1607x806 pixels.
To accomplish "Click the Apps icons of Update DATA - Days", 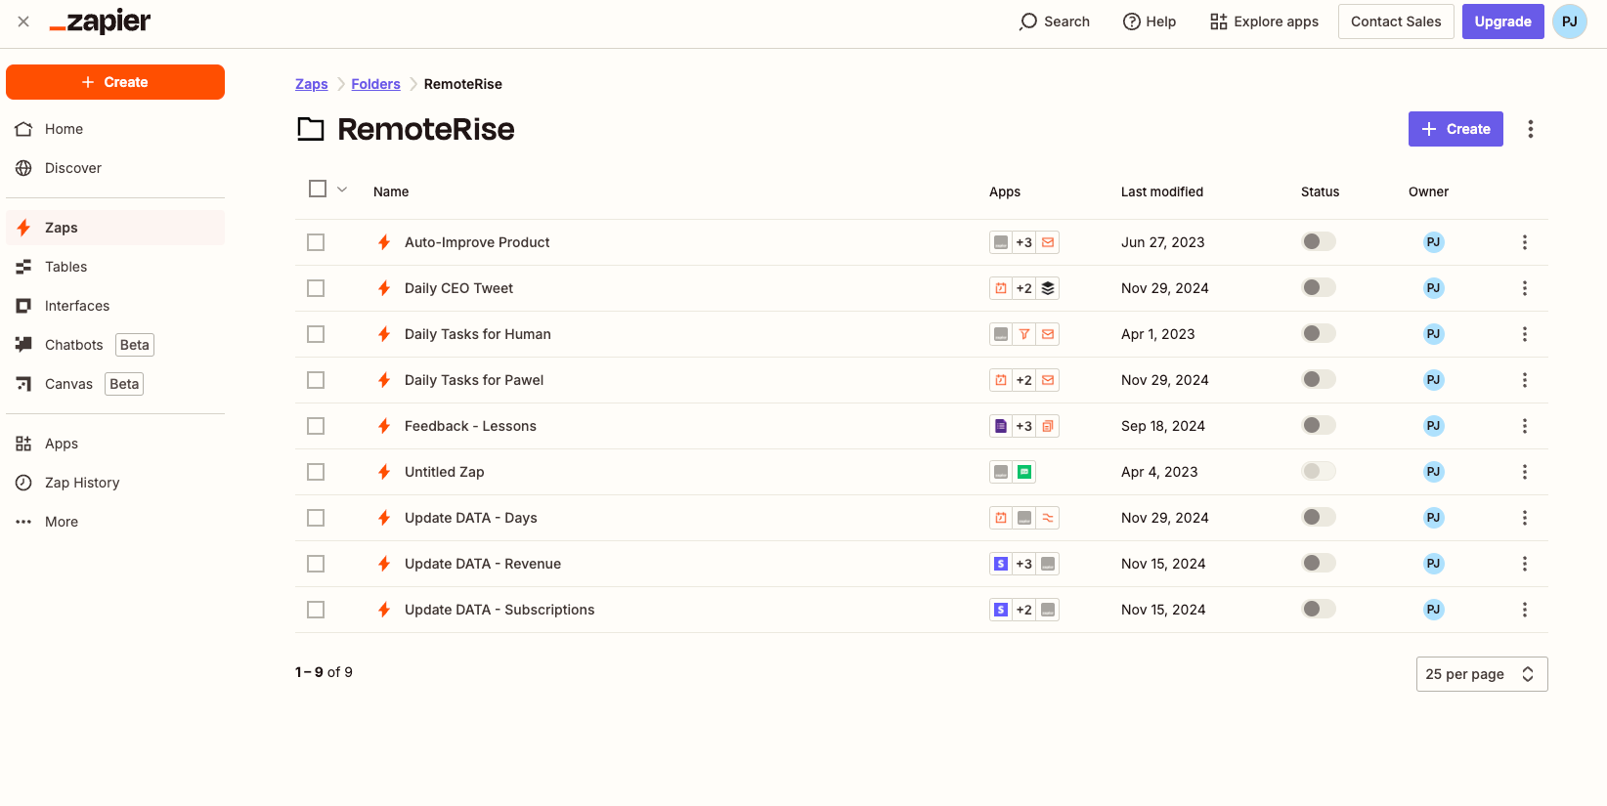I will click(x=1024, y=518).
